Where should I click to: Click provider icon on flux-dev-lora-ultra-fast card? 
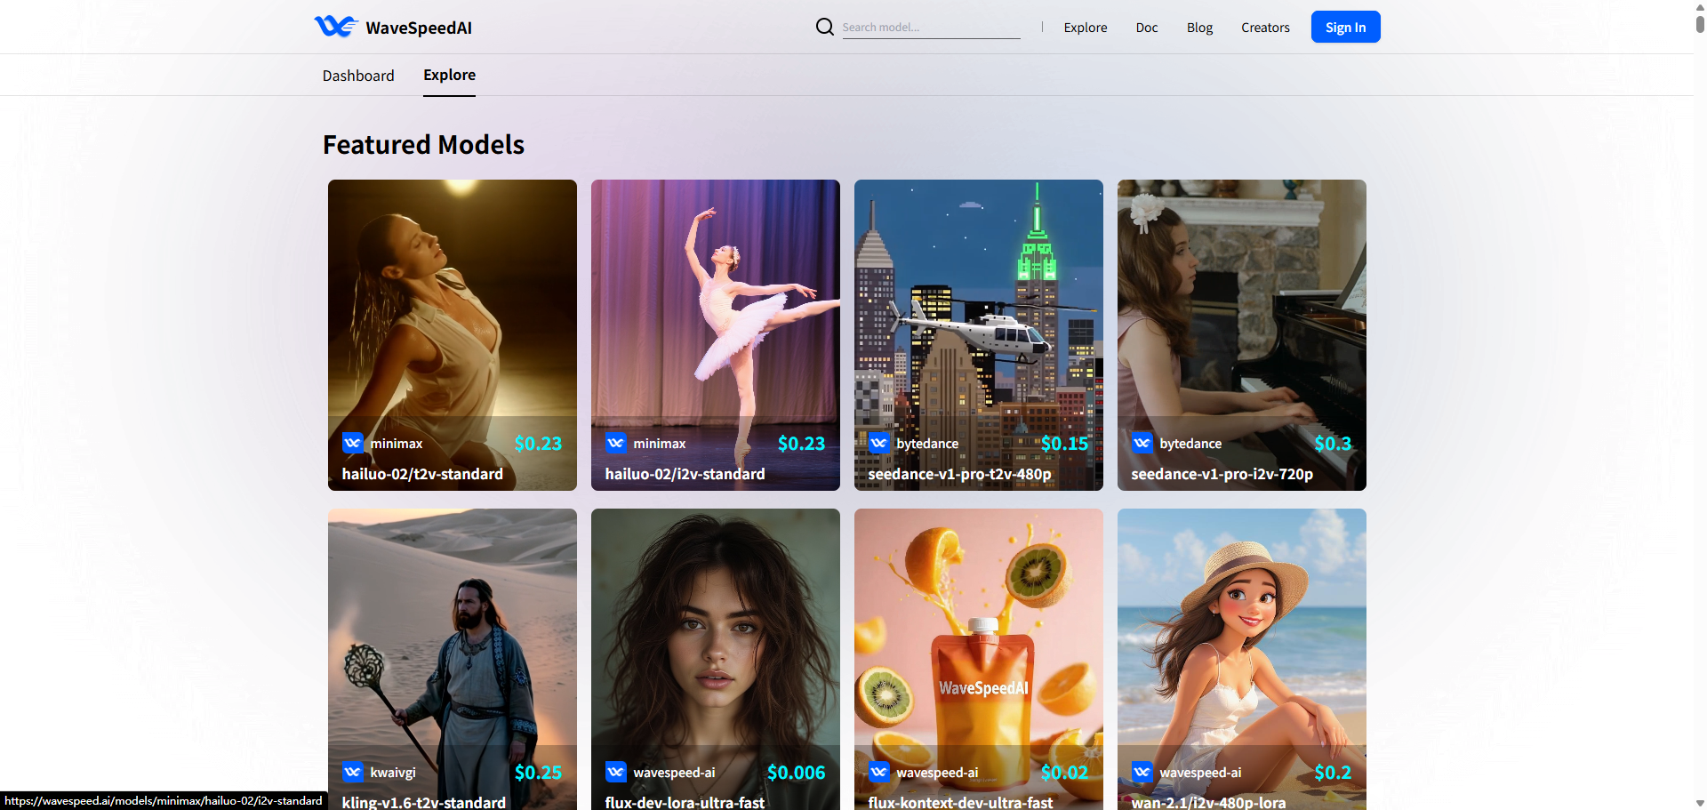(616, 772)
